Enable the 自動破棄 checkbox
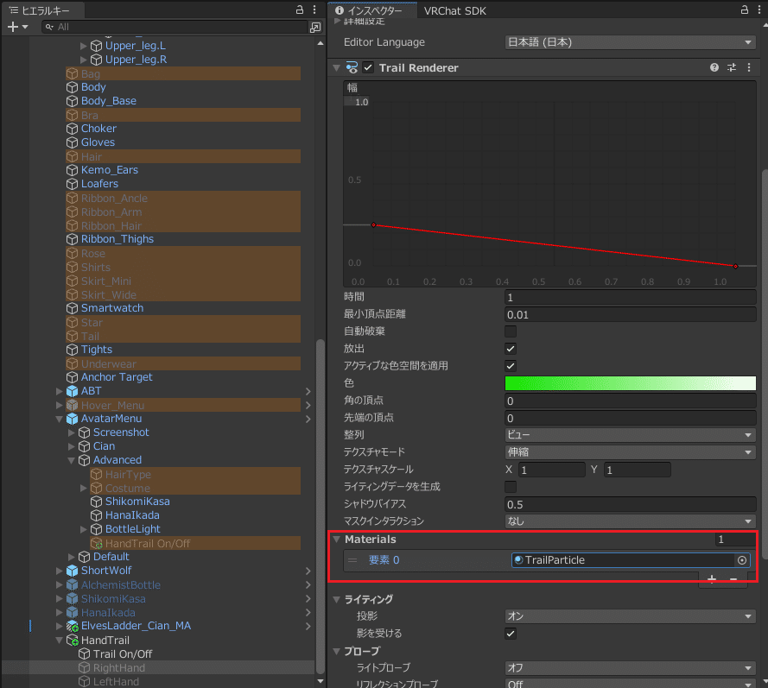The width and height of the screenshot is (768, 688). (511, 331)
